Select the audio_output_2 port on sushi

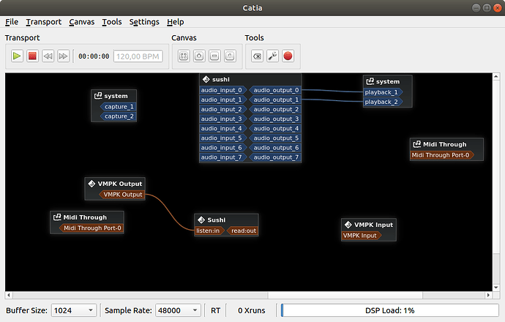[275, 109]
